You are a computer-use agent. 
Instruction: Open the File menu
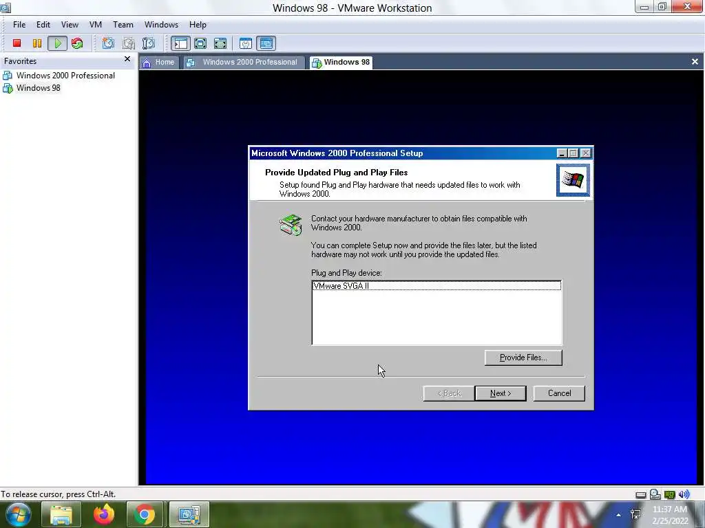pyautogui.click(x=19, y=25)
